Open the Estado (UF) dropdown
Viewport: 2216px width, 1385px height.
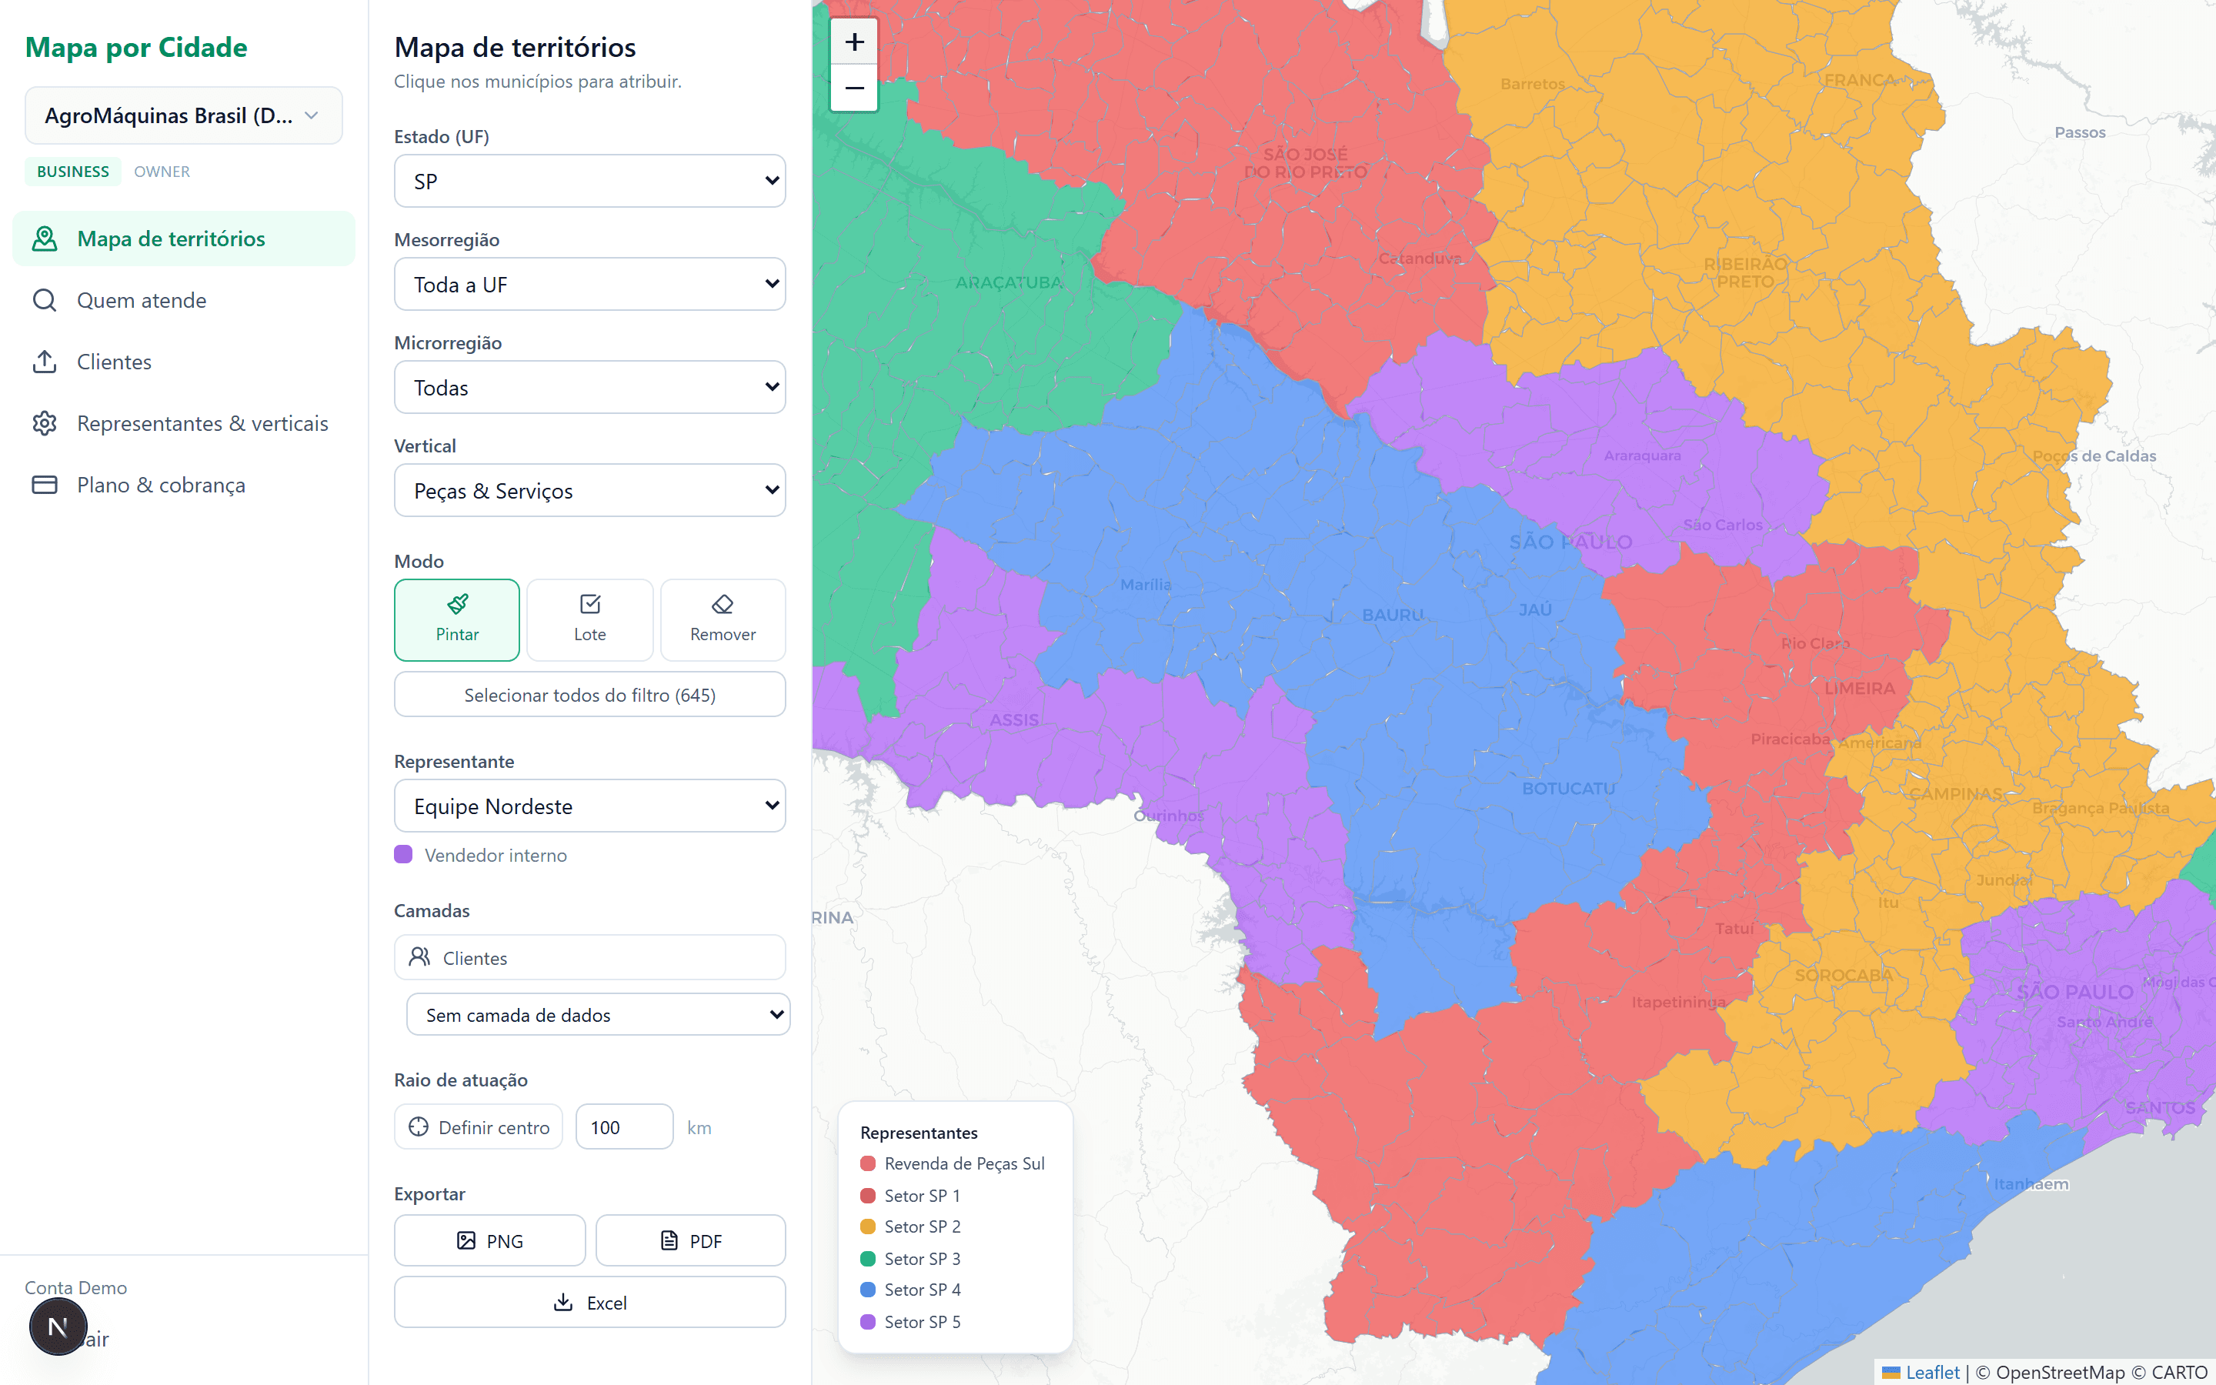click(x=589, y=182)
